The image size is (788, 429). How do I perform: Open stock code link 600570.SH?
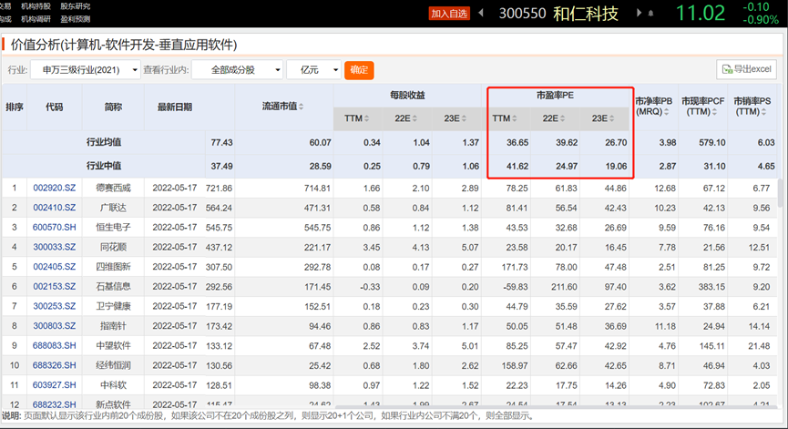tap(56, 228)
